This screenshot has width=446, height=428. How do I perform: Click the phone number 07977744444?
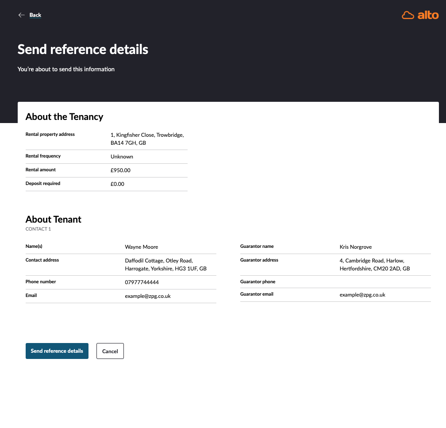[x=142, y=282]
